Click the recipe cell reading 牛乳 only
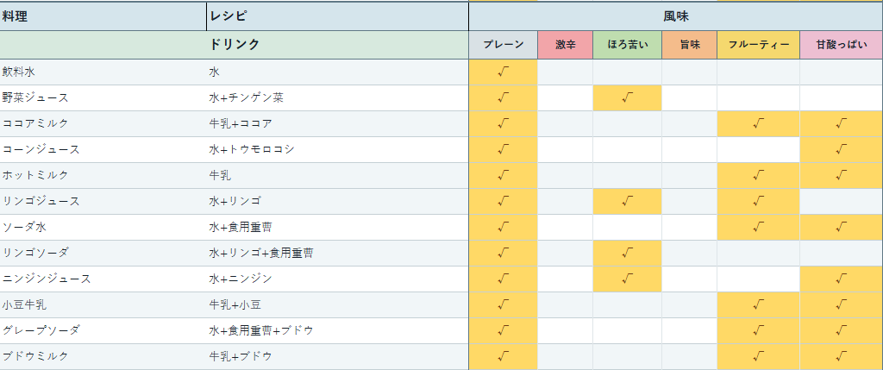883x370 pixels. [x=337, y=176]
